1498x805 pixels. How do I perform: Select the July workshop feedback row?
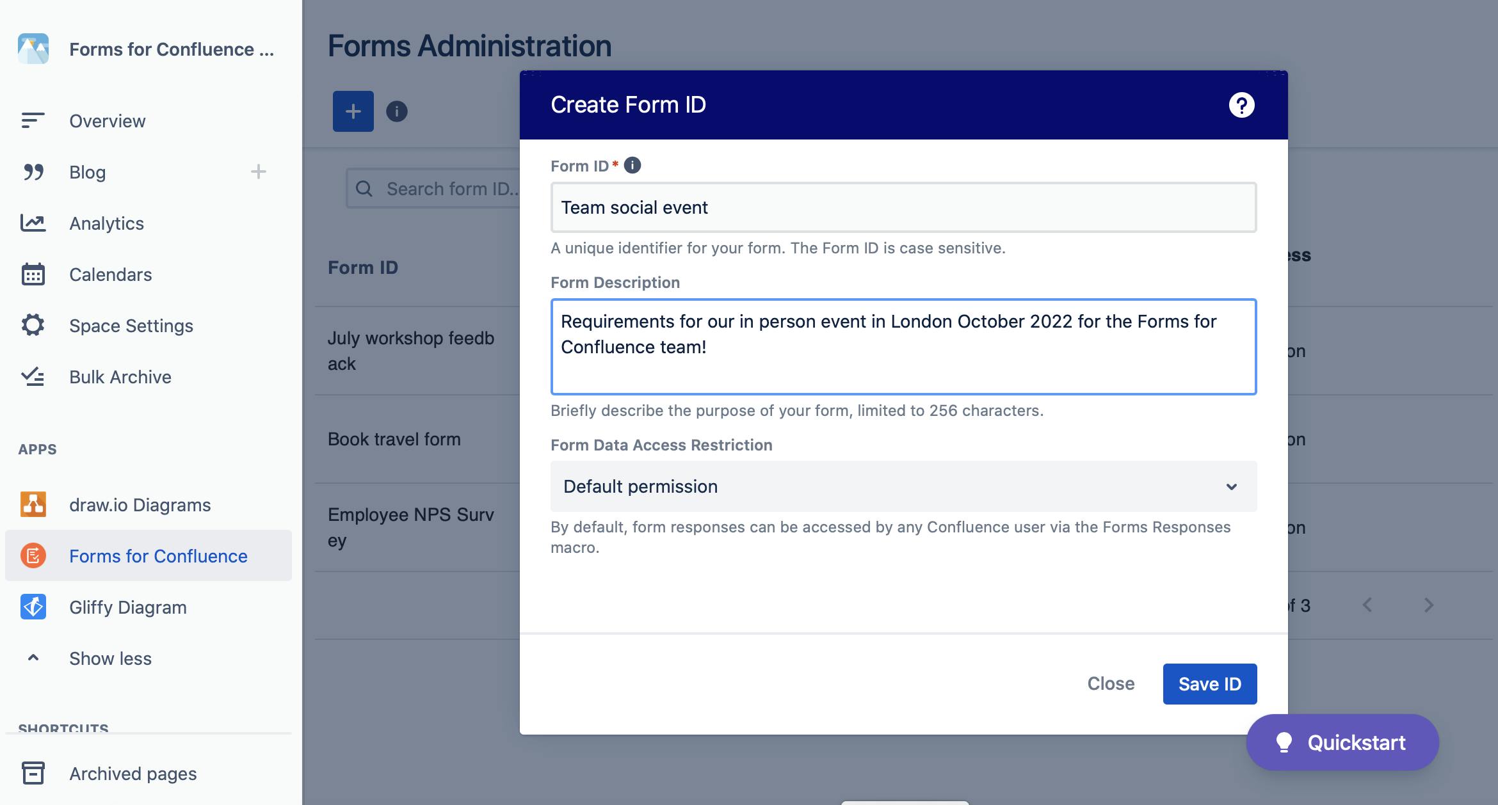click(411, 351)
